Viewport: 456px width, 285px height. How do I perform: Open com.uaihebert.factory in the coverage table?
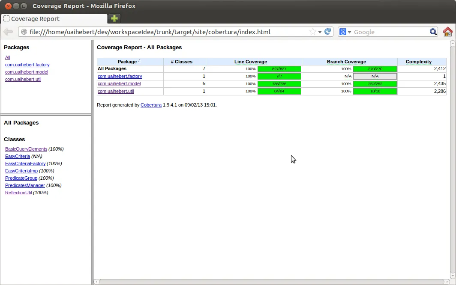(x=120, y=76)
